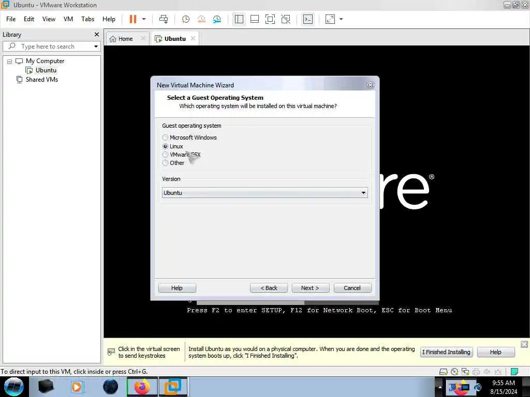Click the console view toolbar icon
The height and width of the screenshot is (397, 530).
click(x=308, y=19)
